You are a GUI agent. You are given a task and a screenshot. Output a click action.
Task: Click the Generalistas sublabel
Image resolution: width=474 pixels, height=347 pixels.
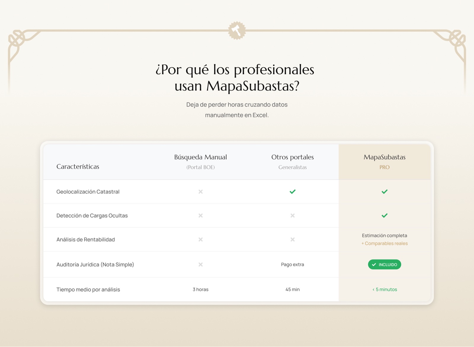coord(292,167)
